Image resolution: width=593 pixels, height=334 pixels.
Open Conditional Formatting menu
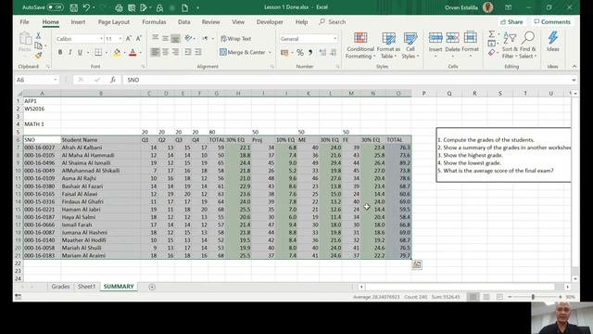click(360, 45)
